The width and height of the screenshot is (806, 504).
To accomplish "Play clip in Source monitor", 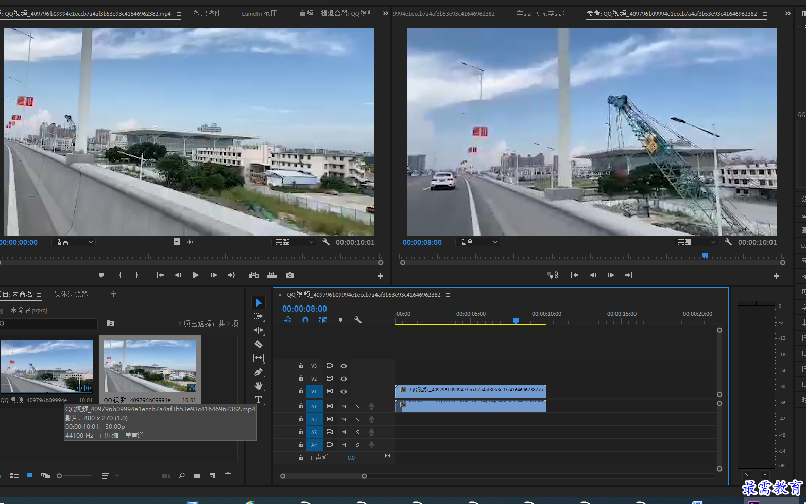I will click(196, 275).
